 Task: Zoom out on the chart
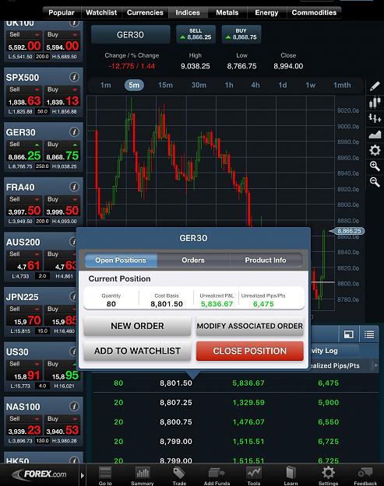[375, 182]
